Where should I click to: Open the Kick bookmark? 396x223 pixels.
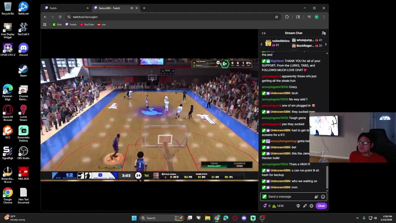tap(57, 24)
